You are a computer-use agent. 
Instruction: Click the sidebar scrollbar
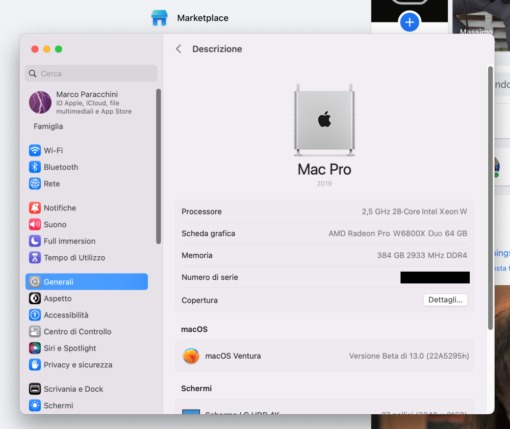pyautogui.click(x=159, y=167)
